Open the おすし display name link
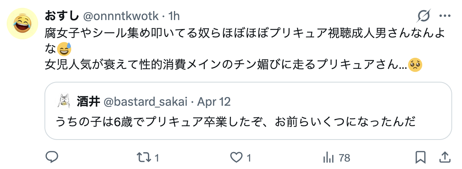Image resolution: width=462 pixels, height=169 pixels. 62,16
